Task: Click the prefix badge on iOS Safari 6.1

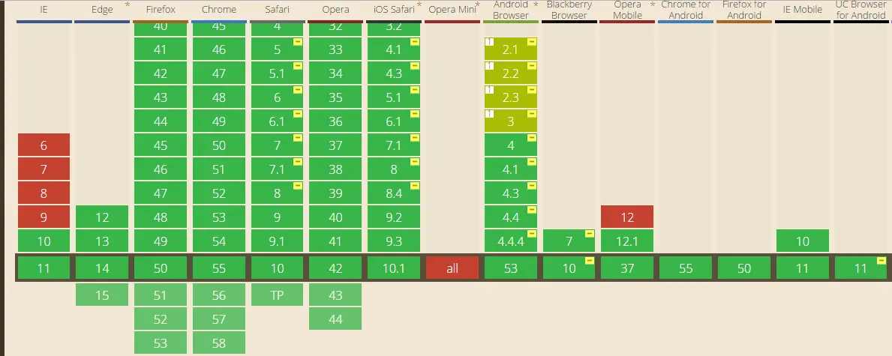Action: click(x=415, y=114)
